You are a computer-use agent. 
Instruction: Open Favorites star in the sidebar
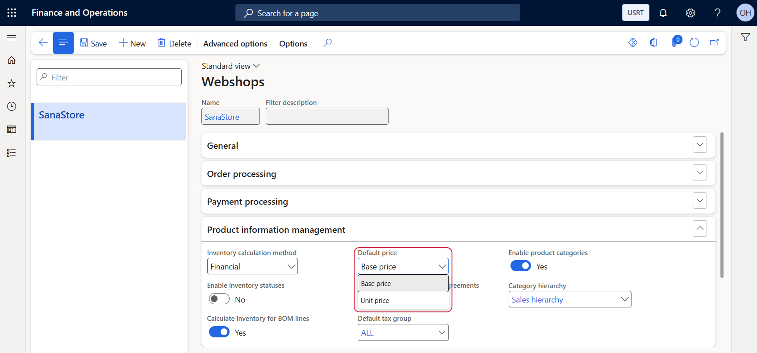click(x=12, y=83)
